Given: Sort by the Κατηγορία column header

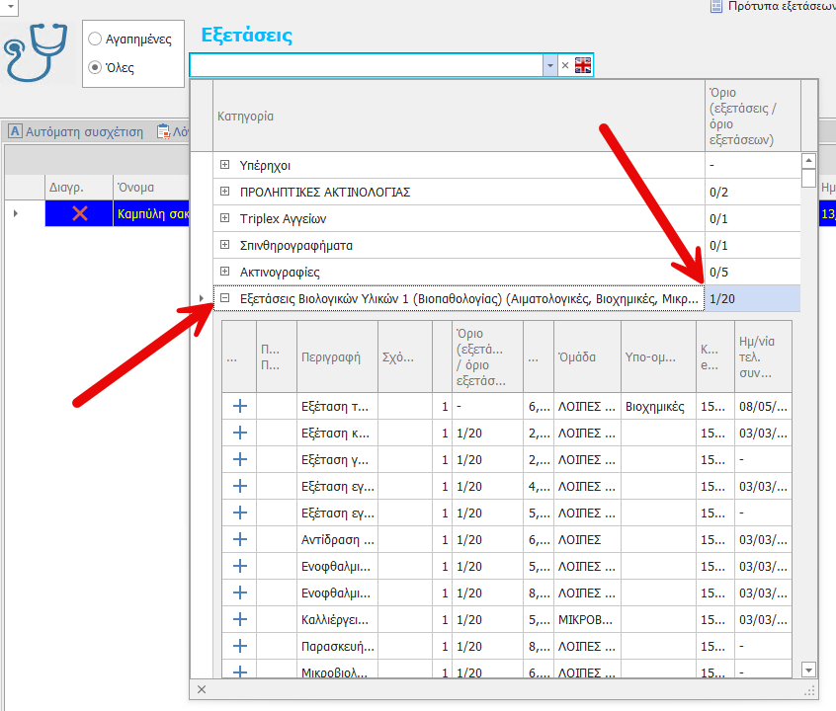Looking at the screenshot, I should pos(459,117).
